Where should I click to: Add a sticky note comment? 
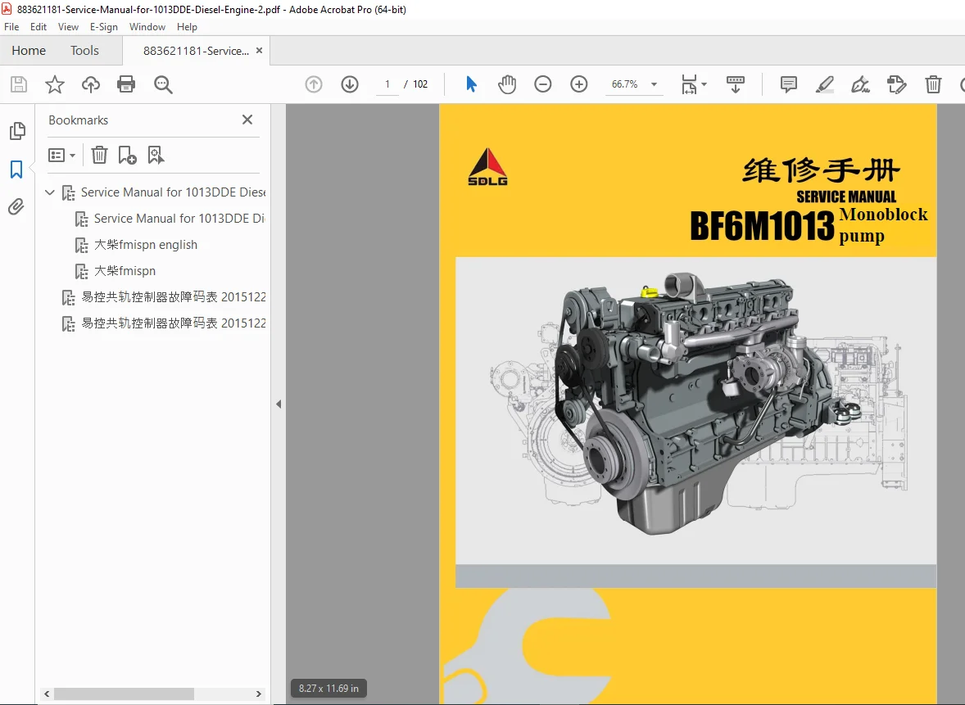[788, 84]
